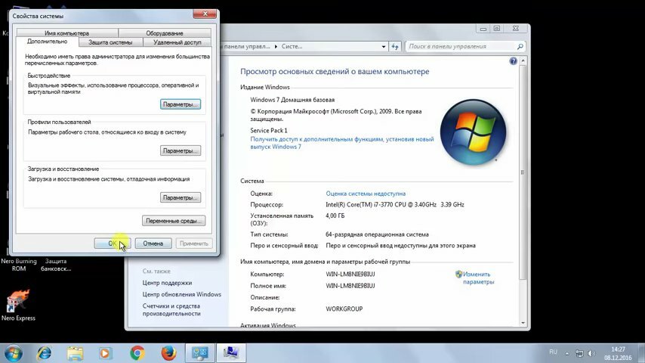Open the Защита банковск... desktop shortcut
This screenshot has width=645, height=363.
pyautogui.click(x=56, y=265)
